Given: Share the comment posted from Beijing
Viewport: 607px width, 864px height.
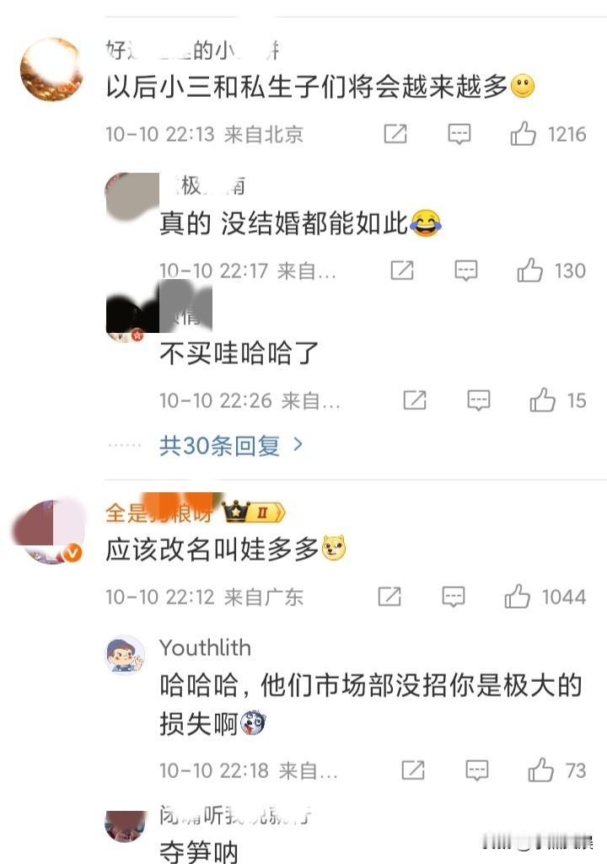Looking at the screenshot, I should [x=395, y=134].
